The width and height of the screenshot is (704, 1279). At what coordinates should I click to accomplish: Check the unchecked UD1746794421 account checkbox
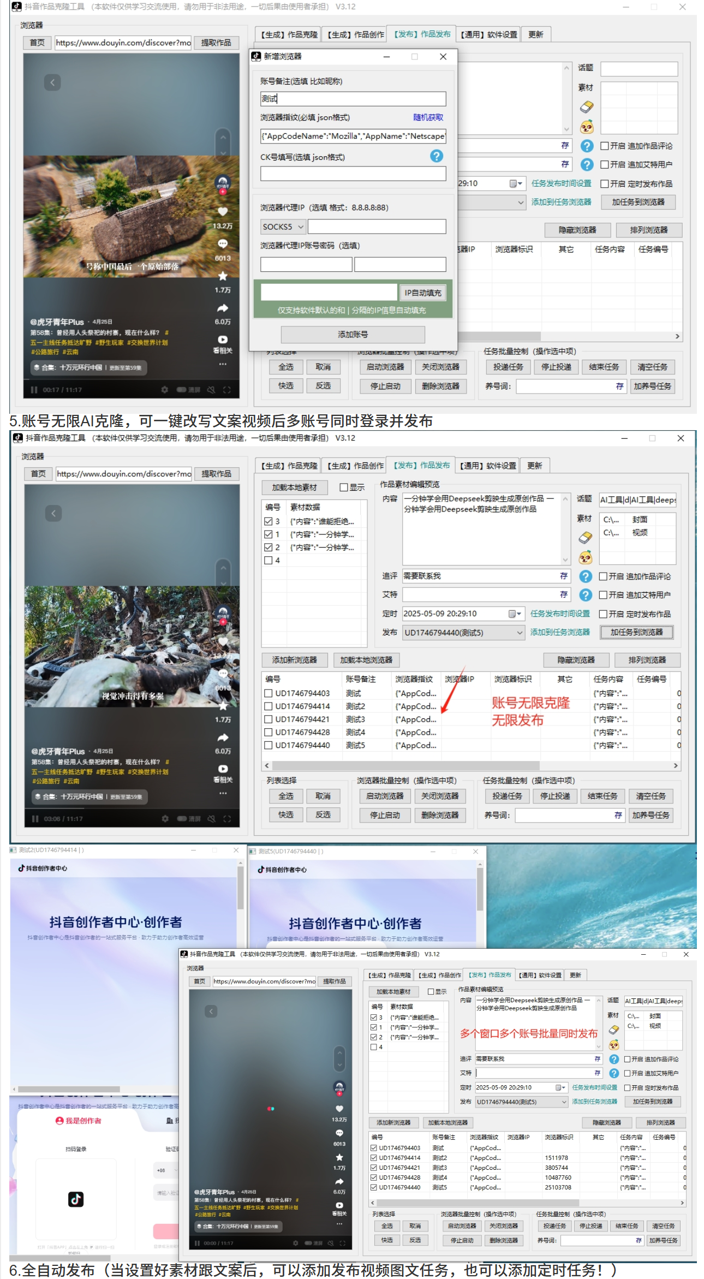(269, 719)
